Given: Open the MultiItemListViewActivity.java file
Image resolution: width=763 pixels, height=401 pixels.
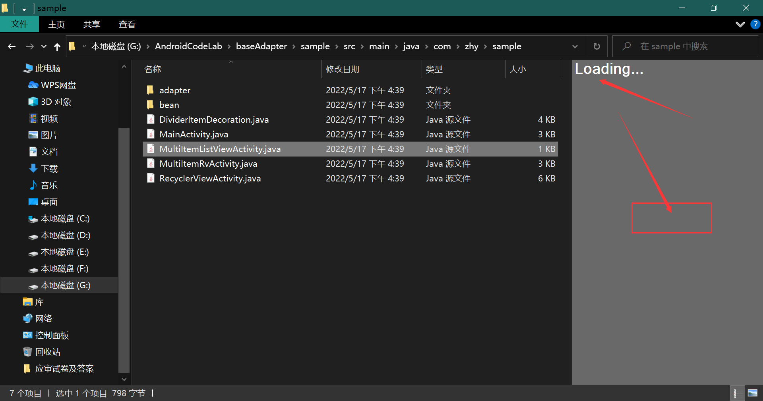Looking at the screenshot, I should [x=220, y=149].
